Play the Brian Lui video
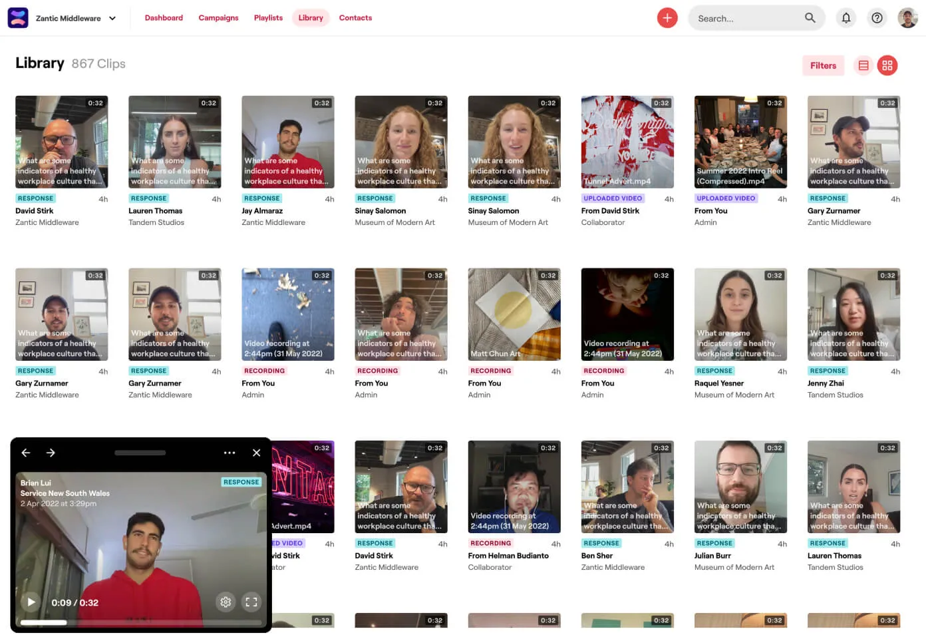Image resolution: width=926 pixels, height=643 pixels. pyautogui.click(x=31, y=602)
